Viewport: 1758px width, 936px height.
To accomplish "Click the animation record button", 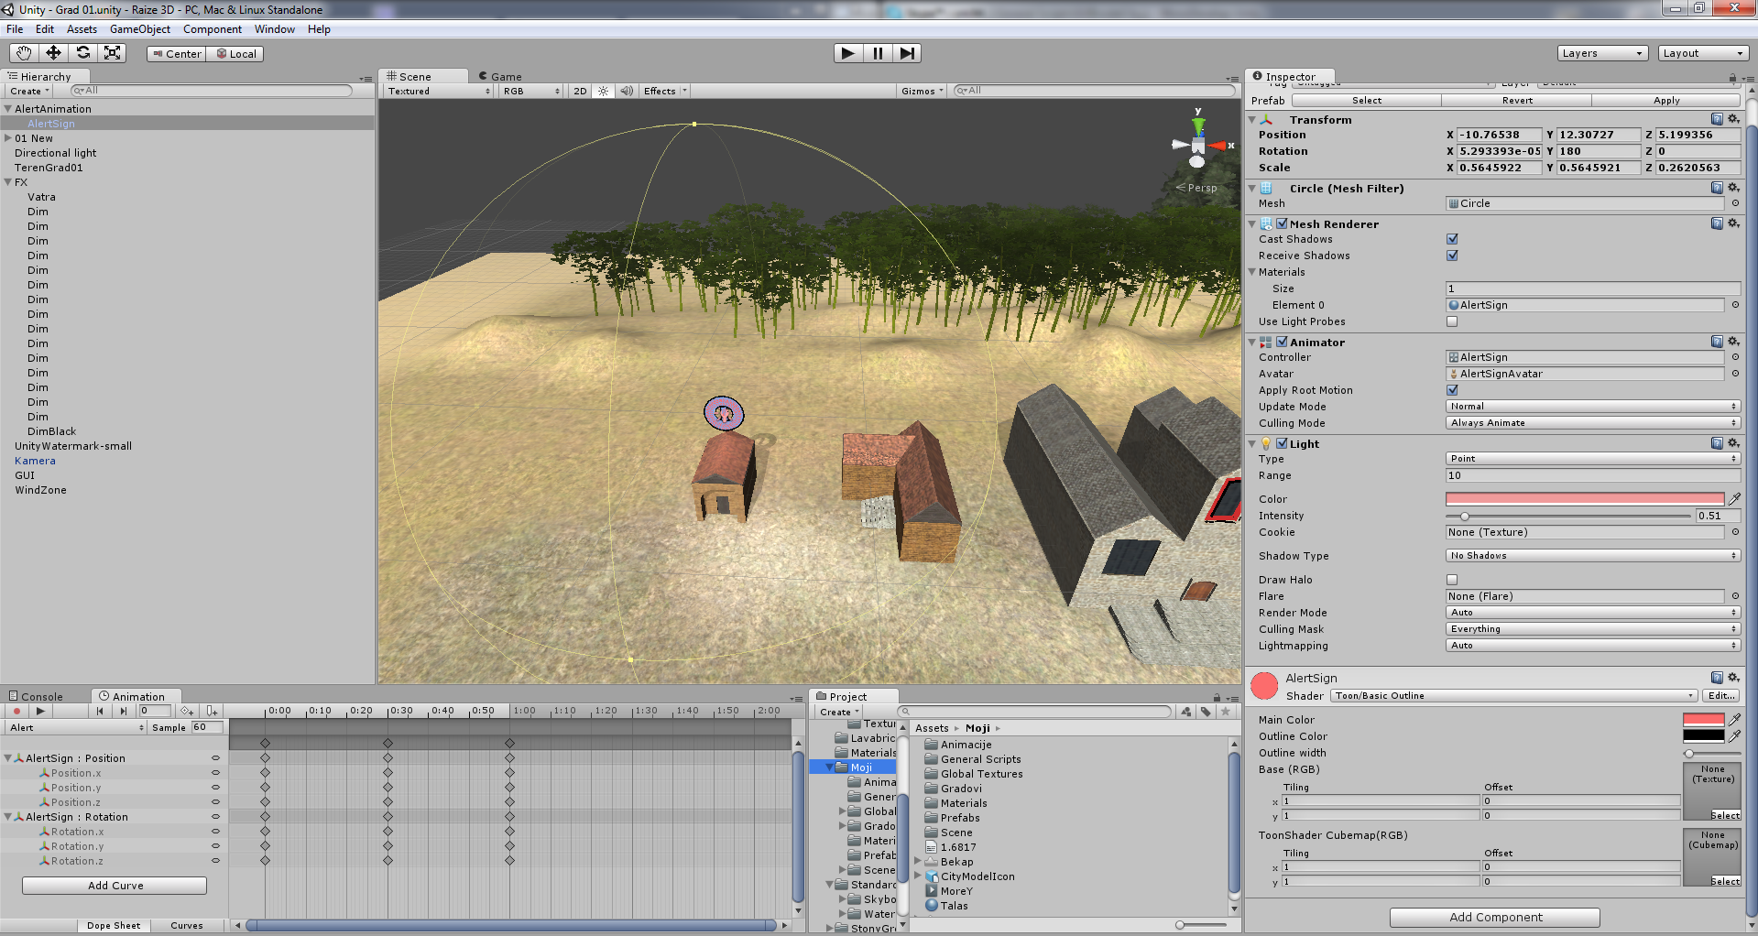I will pyautogui.click(x=16, y=712).
